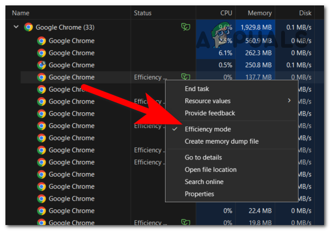Collapse the Google Chrome (33) process group

click(16, 27)
